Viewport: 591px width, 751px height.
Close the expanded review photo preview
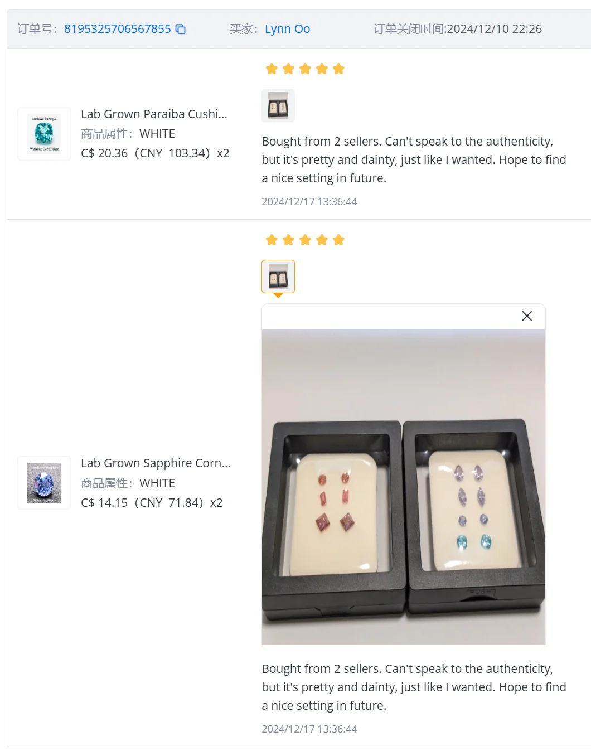[x=527, y=316]
